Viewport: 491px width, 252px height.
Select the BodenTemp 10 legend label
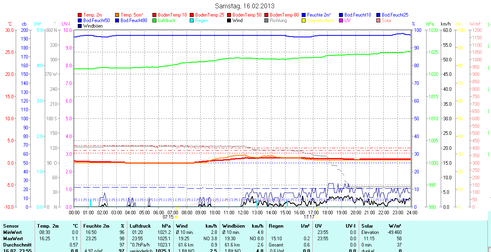coord(172,15)
